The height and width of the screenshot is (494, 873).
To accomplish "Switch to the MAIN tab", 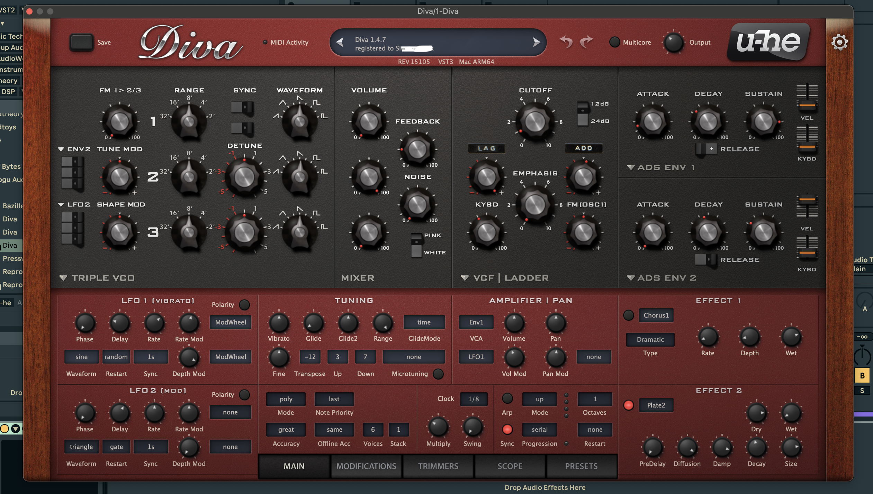I will click(x=294, y=466).
